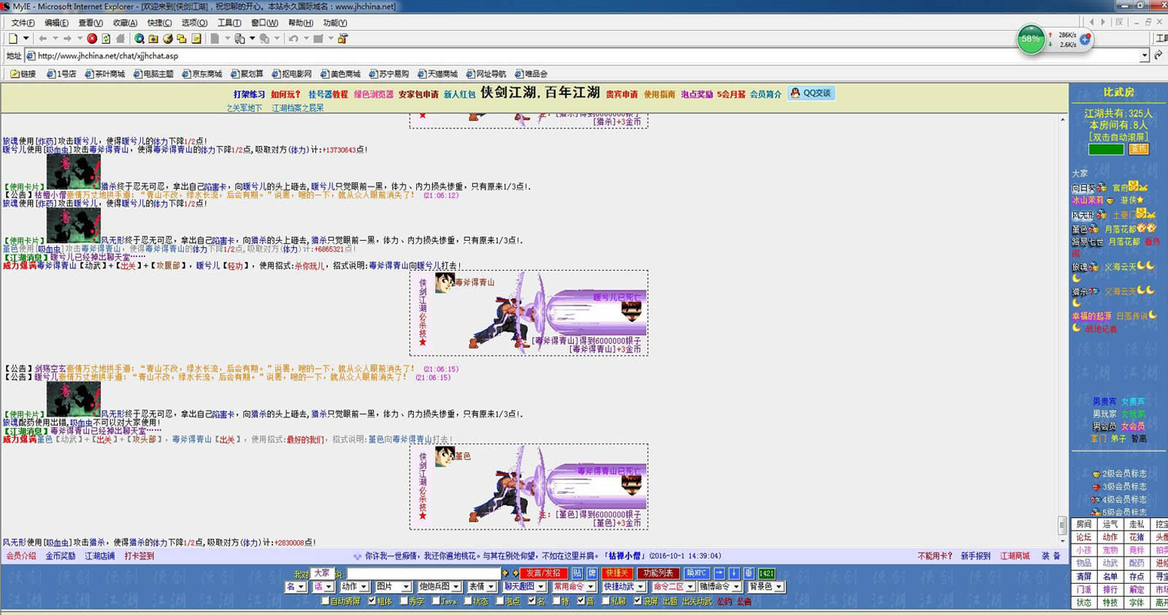
Task: Open the 背景色 dropdown
Action: [x=766, y=587]
